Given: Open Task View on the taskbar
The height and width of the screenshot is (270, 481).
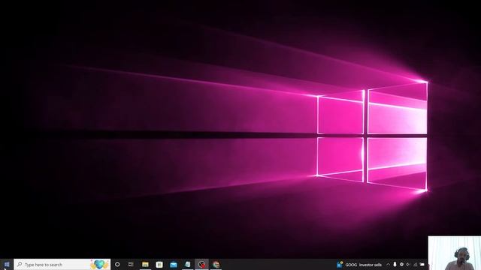Looking at the screenshot, I should coord(131,265).
